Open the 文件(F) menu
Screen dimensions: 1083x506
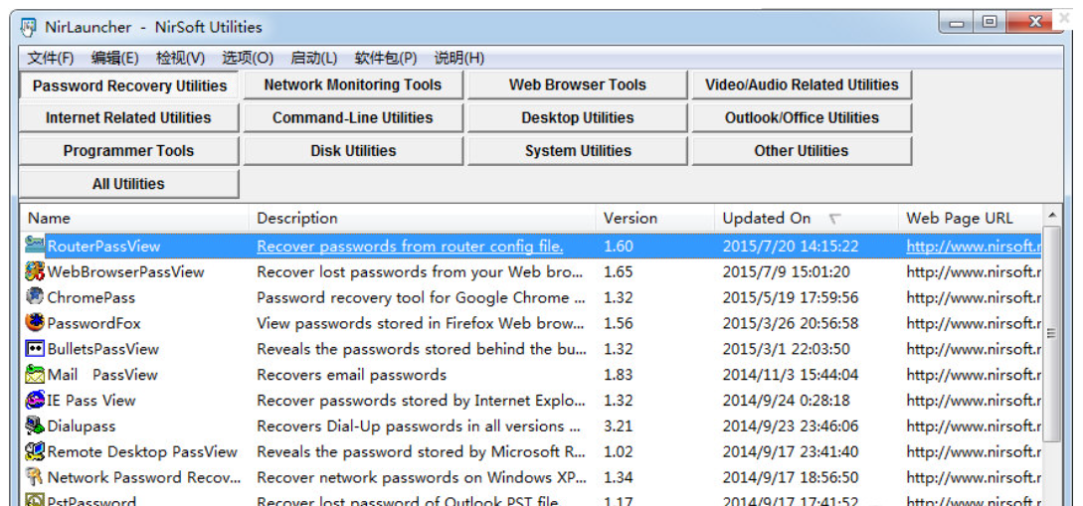(51, 58)
